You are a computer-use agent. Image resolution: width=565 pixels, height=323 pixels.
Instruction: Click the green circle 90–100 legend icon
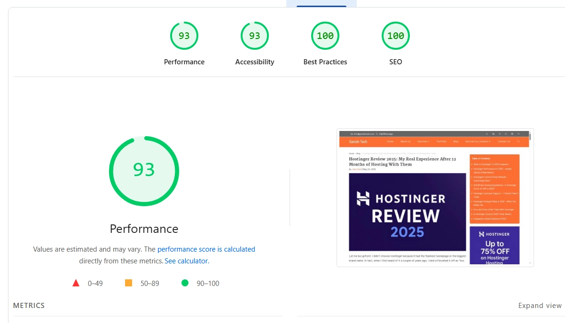click(x=185, y=283)
